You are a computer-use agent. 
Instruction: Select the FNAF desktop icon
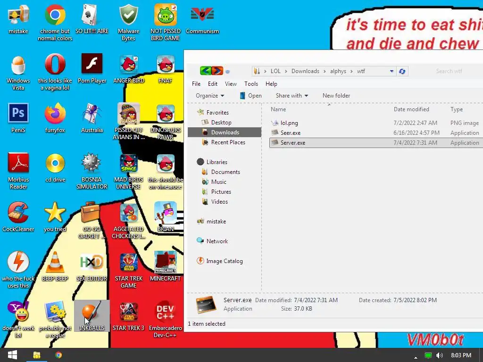[166, 68]
